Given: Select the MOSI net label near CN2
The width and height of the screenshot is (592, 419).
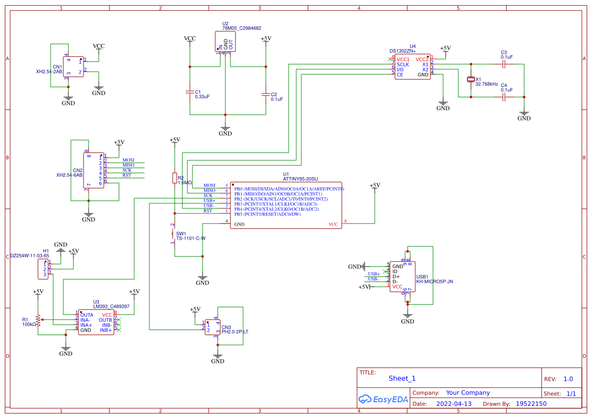Looking at the screenshot, I should click(x=129, y=159).
